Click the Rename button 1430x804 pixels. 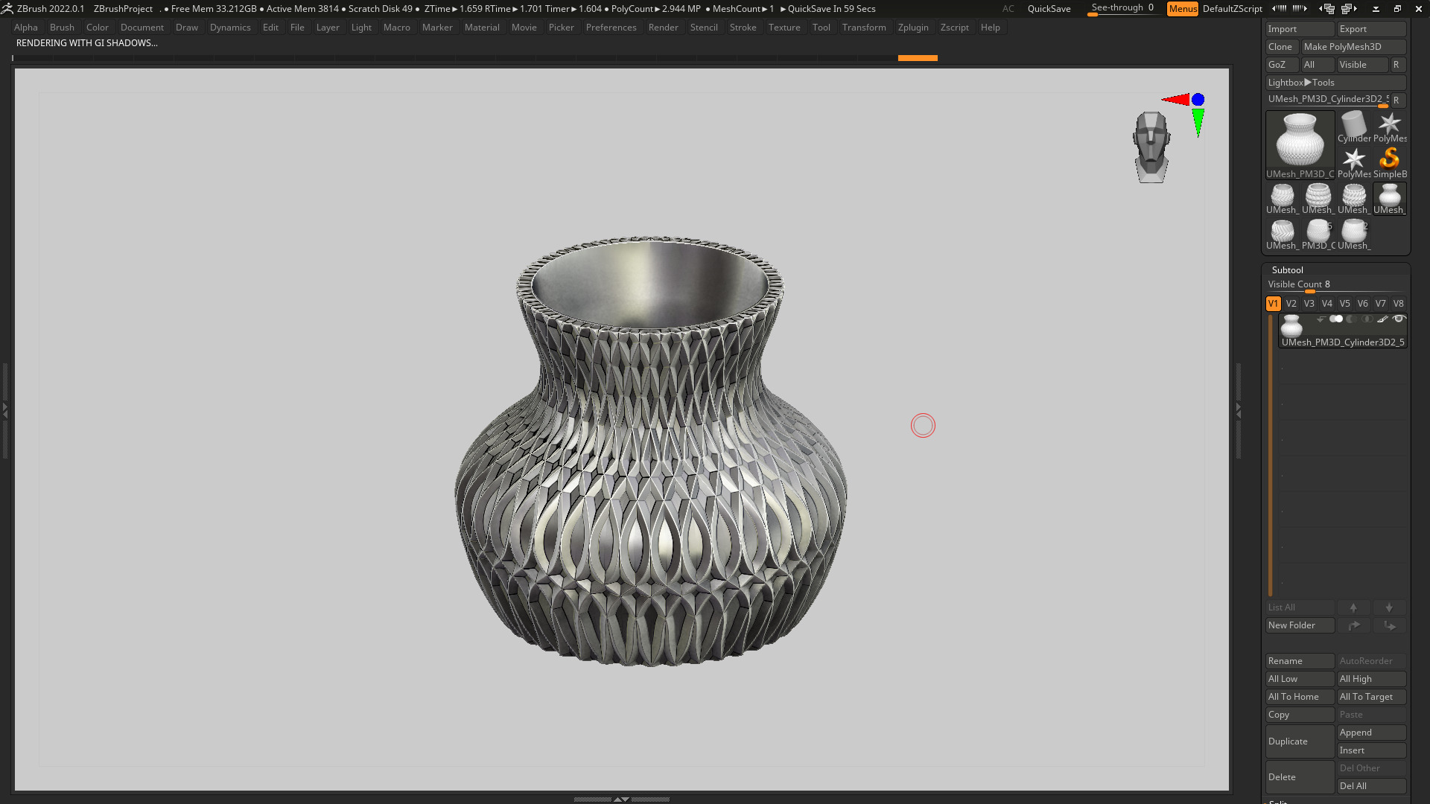1300,661
